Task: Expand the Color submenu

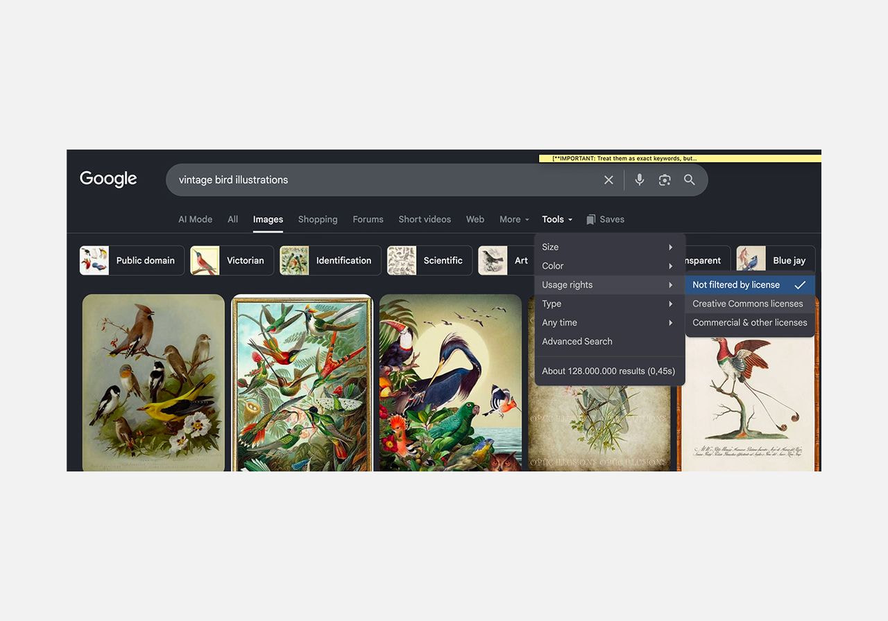Action: [x=610, y=266]
